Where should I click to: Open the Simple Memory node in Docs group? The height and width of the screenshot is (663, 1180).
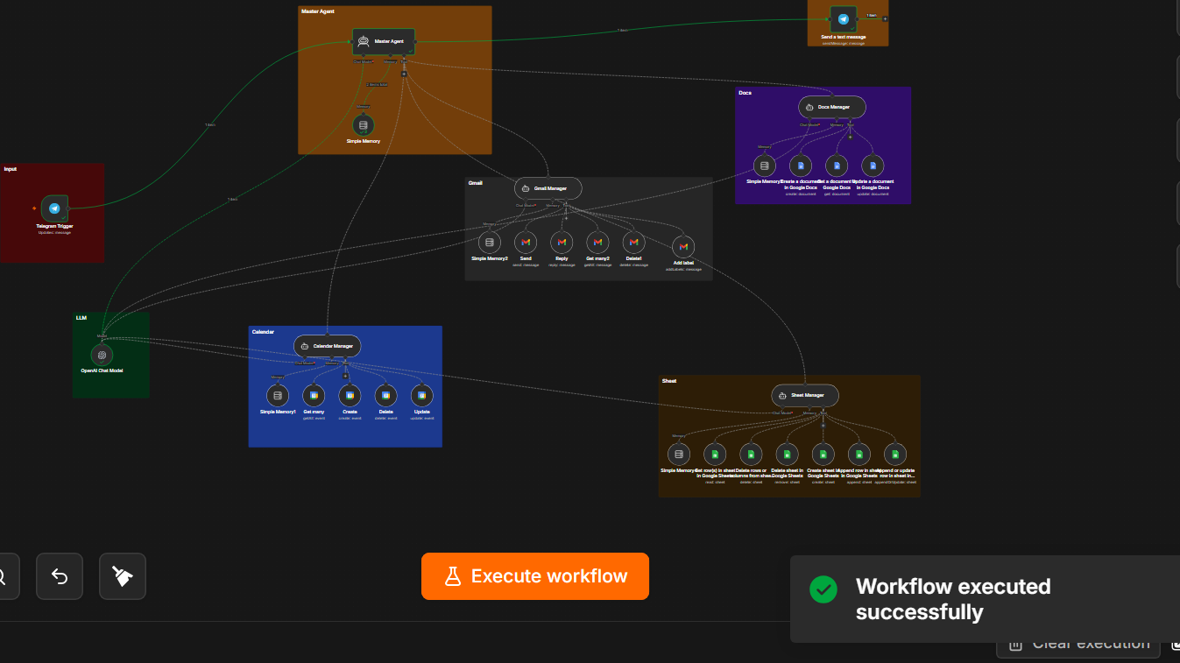pos(765,166)
